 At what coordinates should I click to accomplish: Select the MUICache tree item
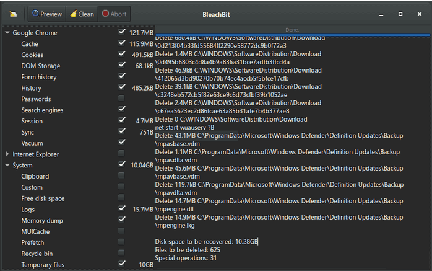(35, 231)
